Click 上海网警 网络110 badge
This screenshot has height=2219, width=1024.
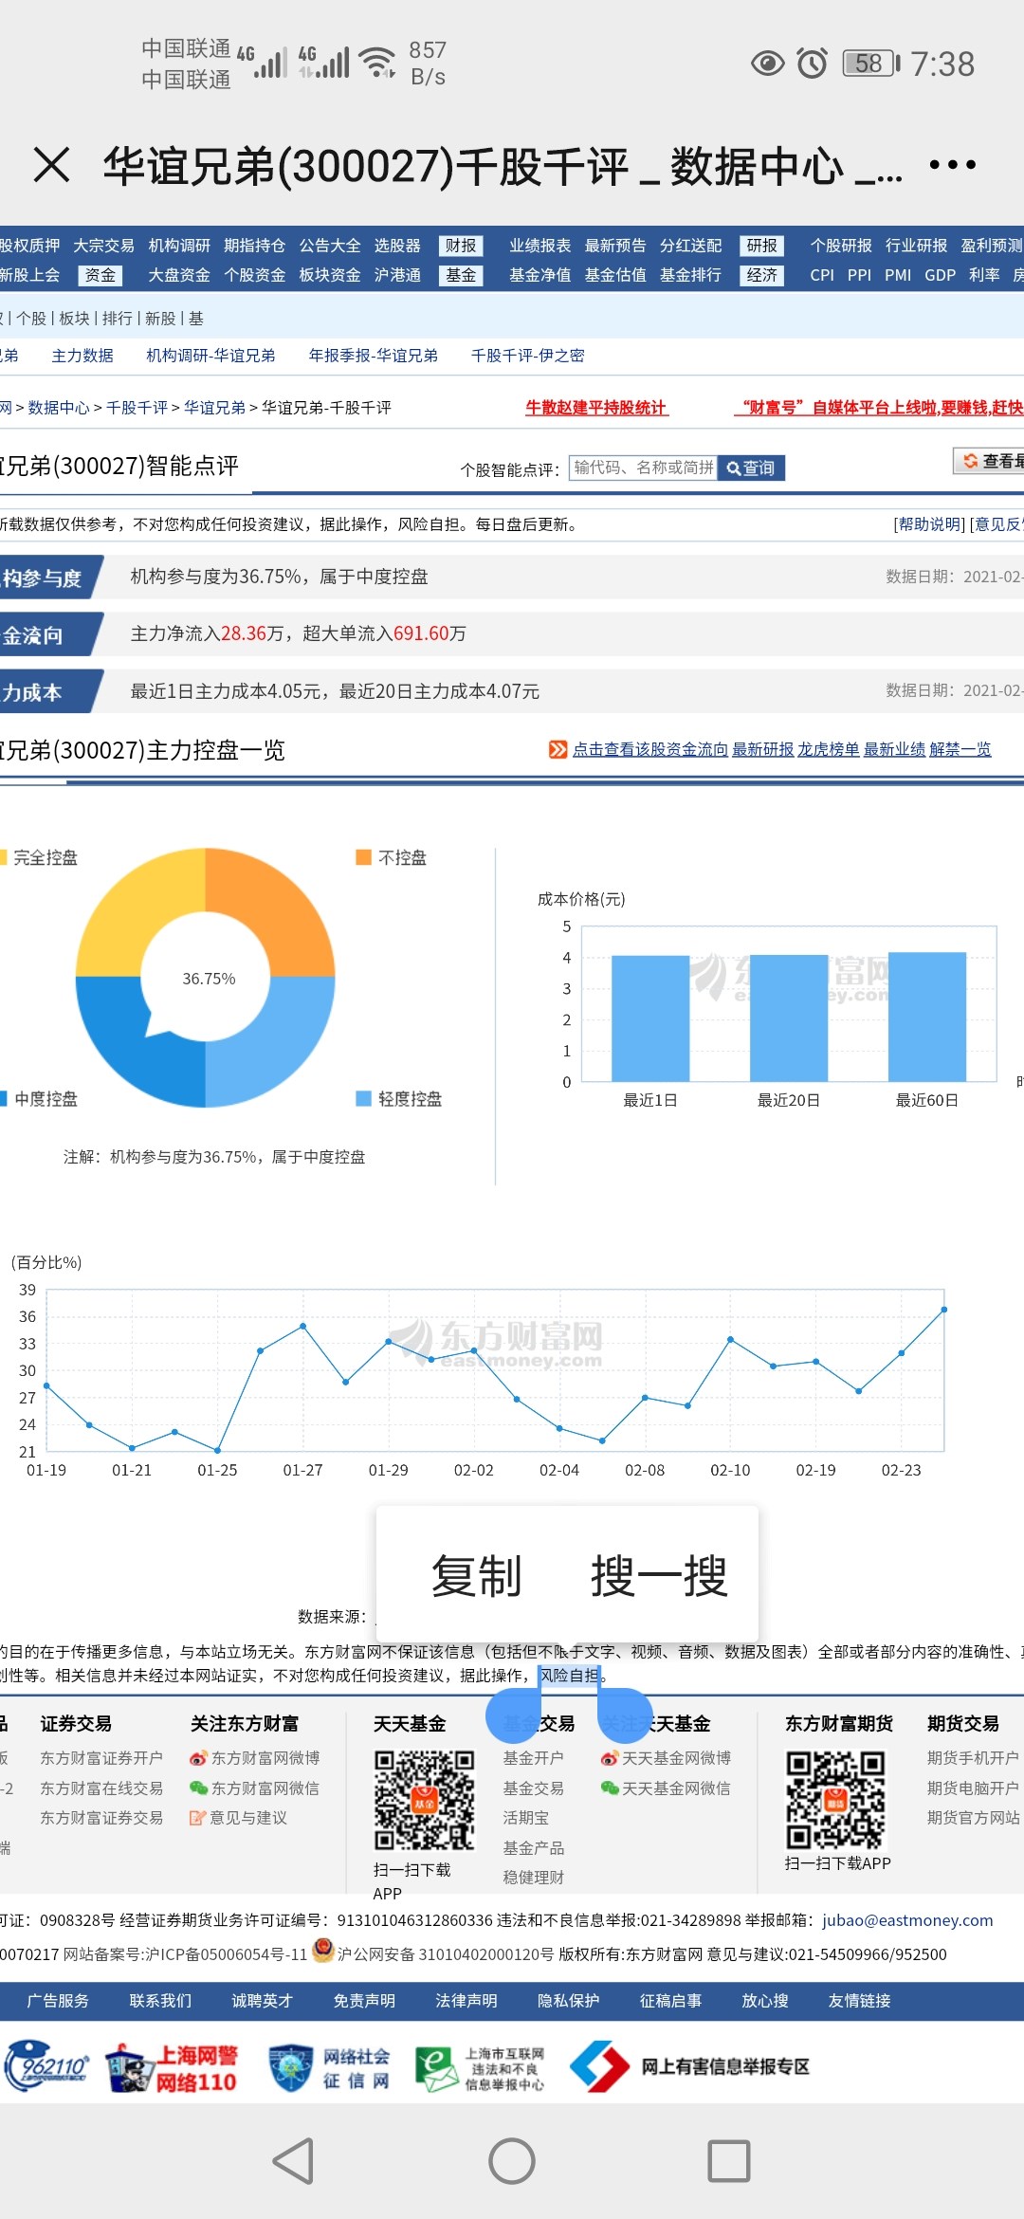[x=172, y=2068]
